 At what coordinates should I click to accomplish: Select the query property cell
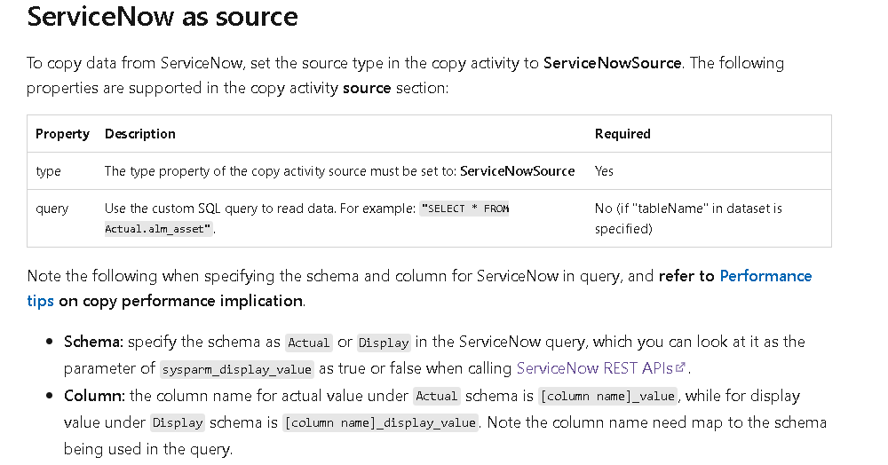click(52, 209)
